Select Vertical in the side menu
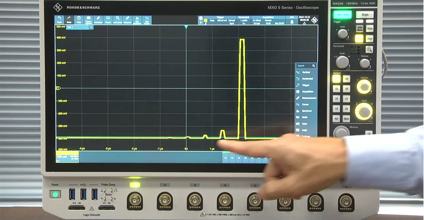The height and width of the screenshot is (220, 424). tap(306, 72)
